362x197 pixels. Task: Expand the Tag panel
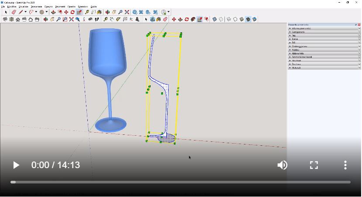coord(290,35)
